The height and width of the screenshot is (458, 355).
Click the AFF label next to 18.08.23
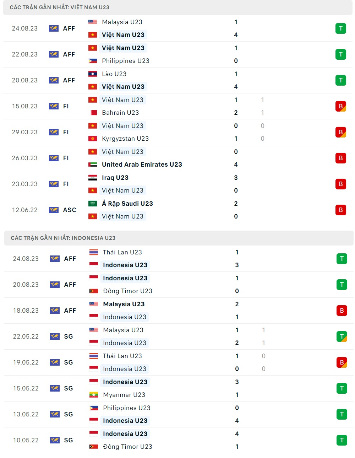(x=70, y=310)
